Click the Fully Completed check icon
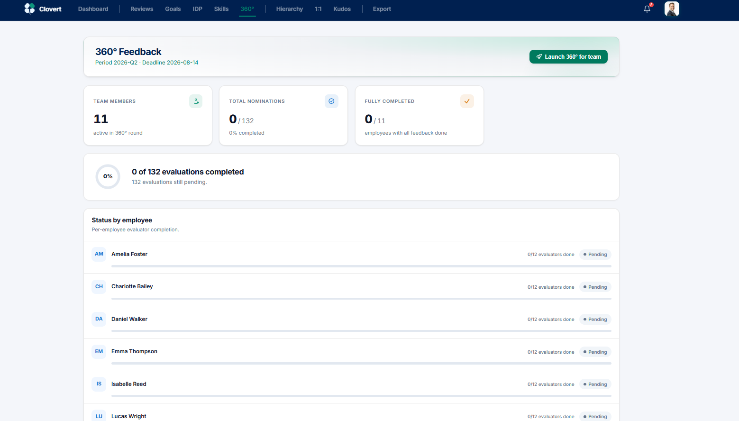The width and height of the screenshot is (739, 421). (467, 101)
